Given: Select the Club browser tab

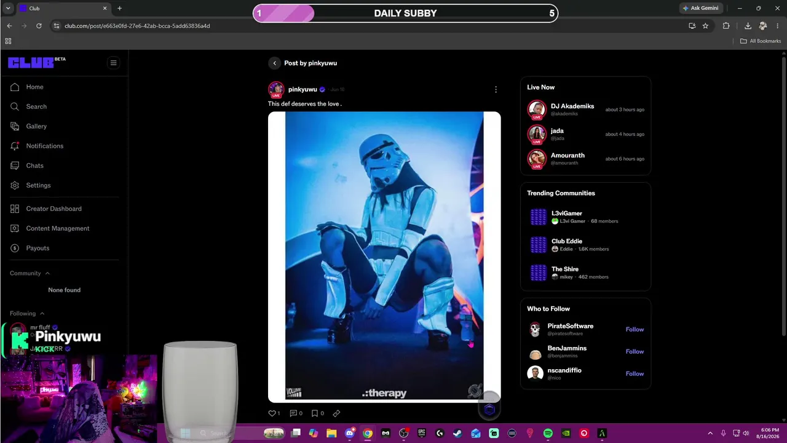Looking at the screenshot, I should click(63, 9).
